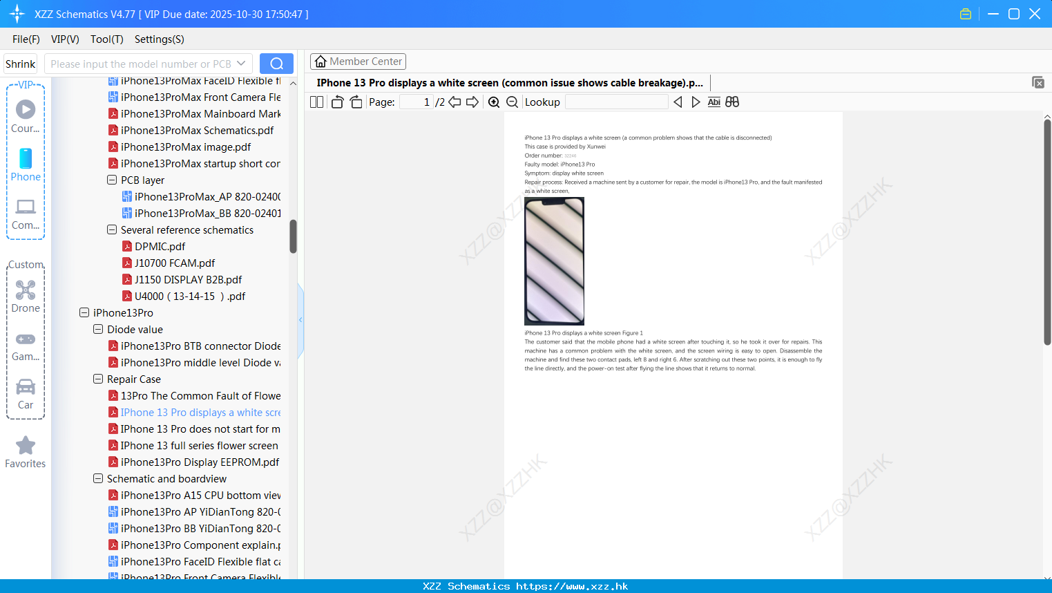Click the blue search button
Screen dimensions: 1052x593
click(276, 64)
